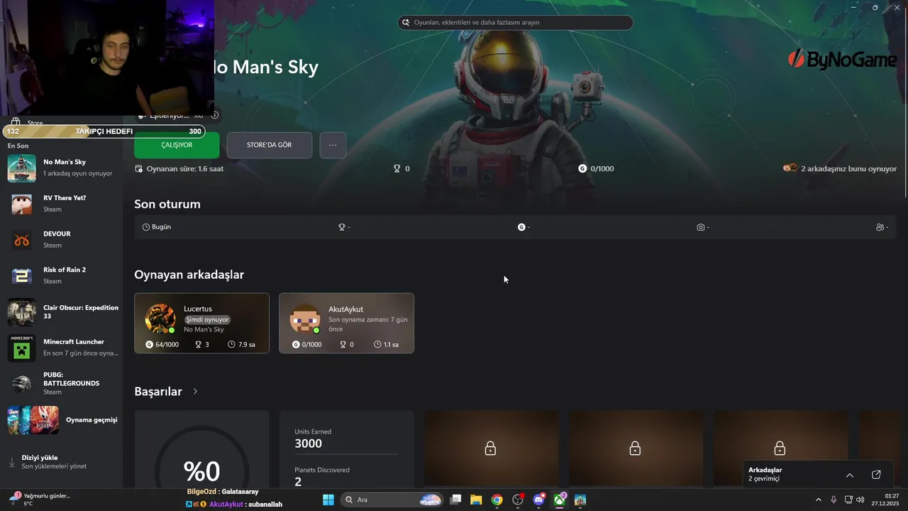Click the ÇALIŞIYOR button
This screenshot has width=908, height=511.
(x=177, y=145)
